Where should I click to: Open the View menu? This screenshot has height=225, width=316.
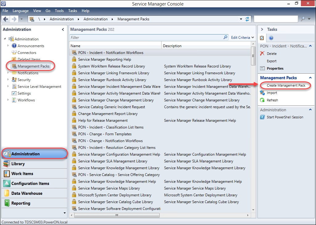point(37,11)
